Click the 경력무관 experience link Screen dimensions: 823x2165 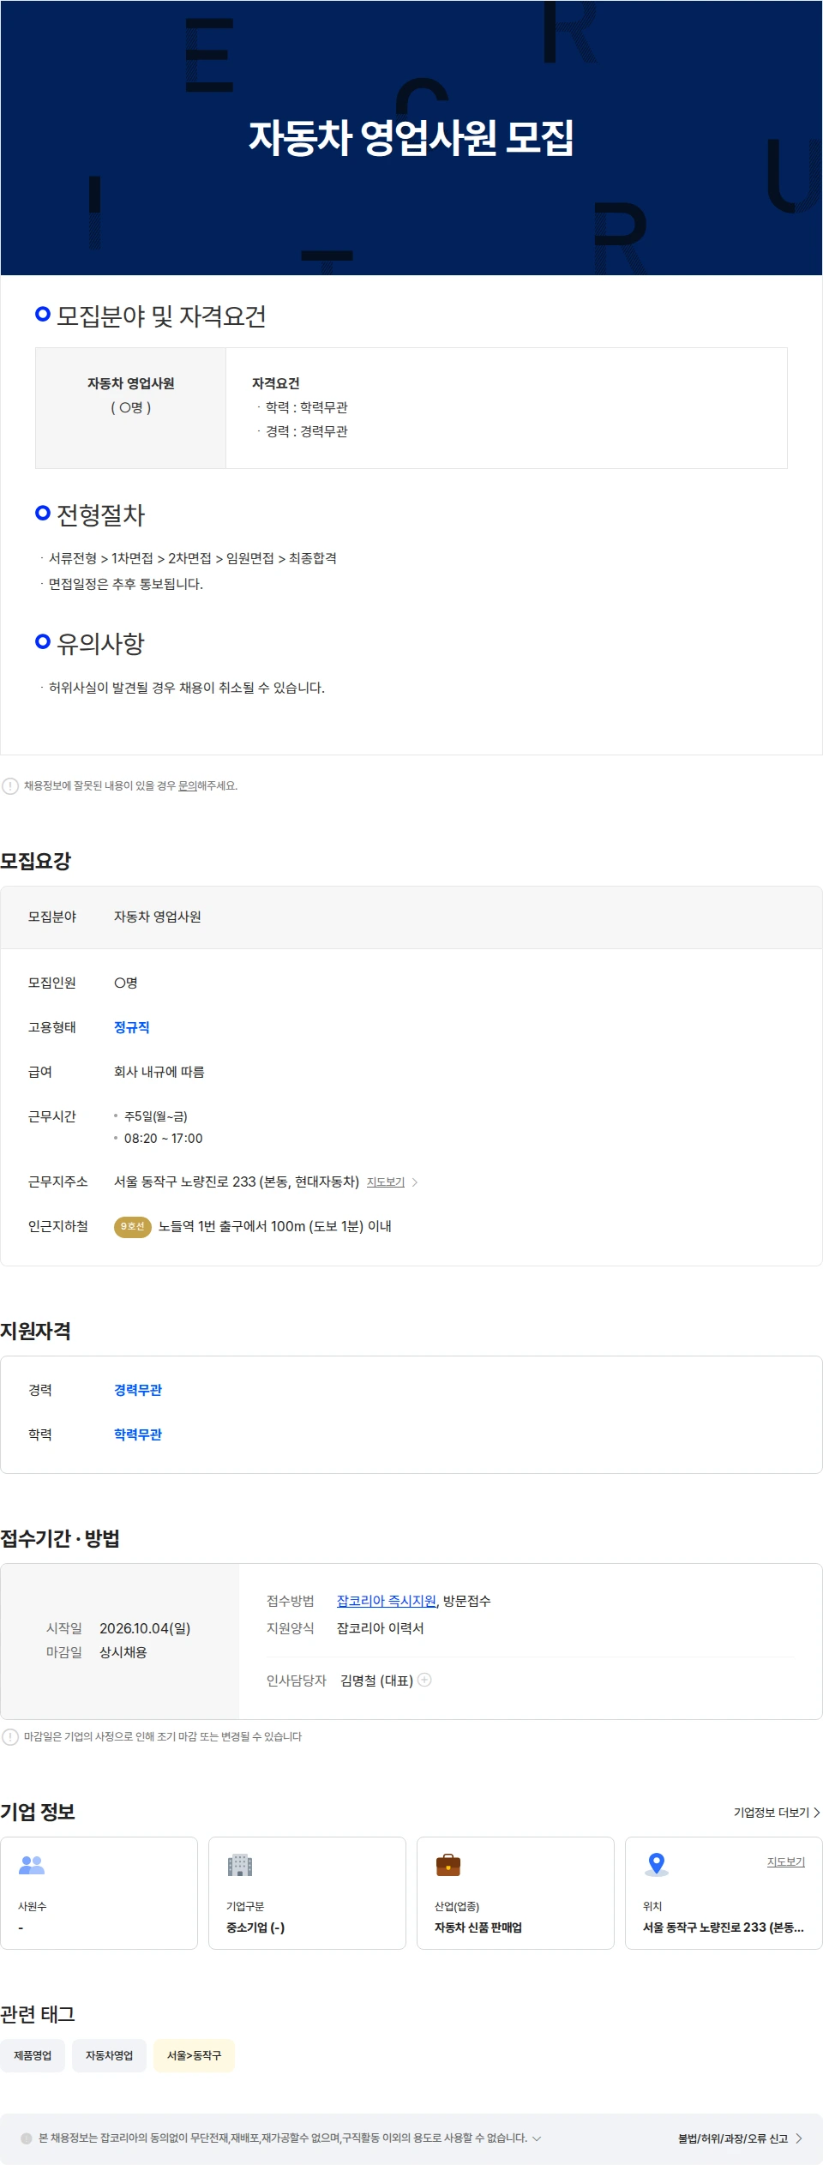point(138,1390)
